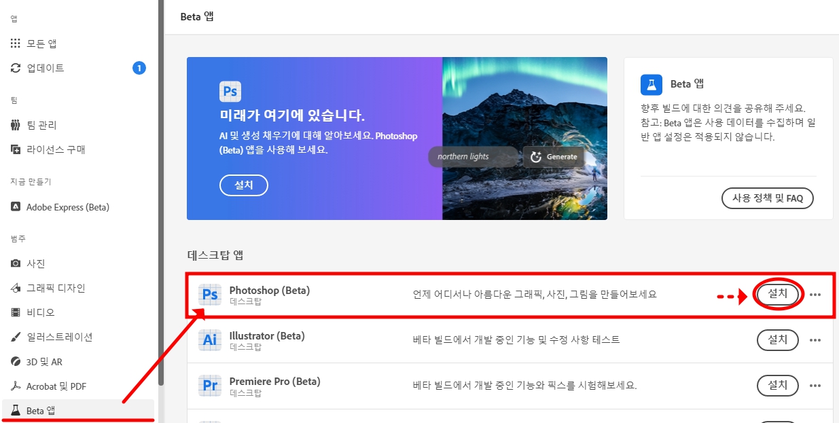The height and width of the screenshot is (423, 839).
Task: Click 설치 for Illustrator (Beta)
Action: click(778, 340)
